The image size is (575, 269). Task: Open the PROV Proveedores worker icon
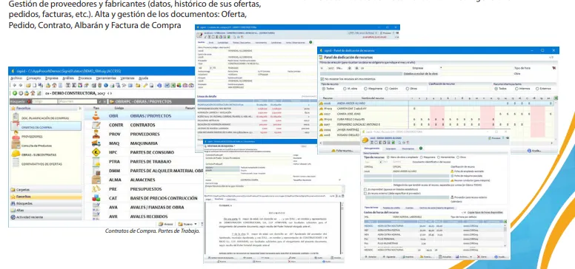(x=96, y=134)
